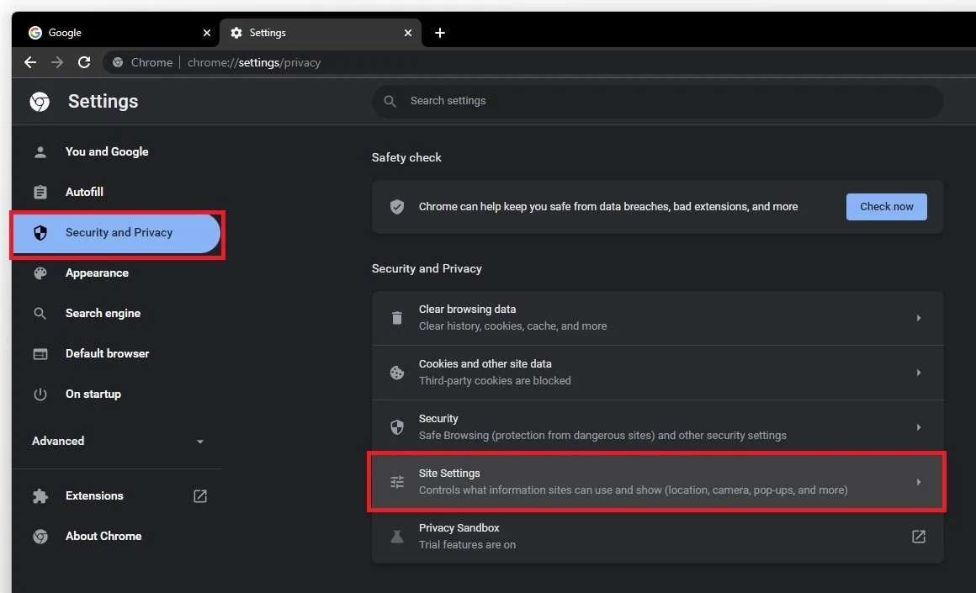
Task: Switch to the Google tab
Action: (117, 32)
